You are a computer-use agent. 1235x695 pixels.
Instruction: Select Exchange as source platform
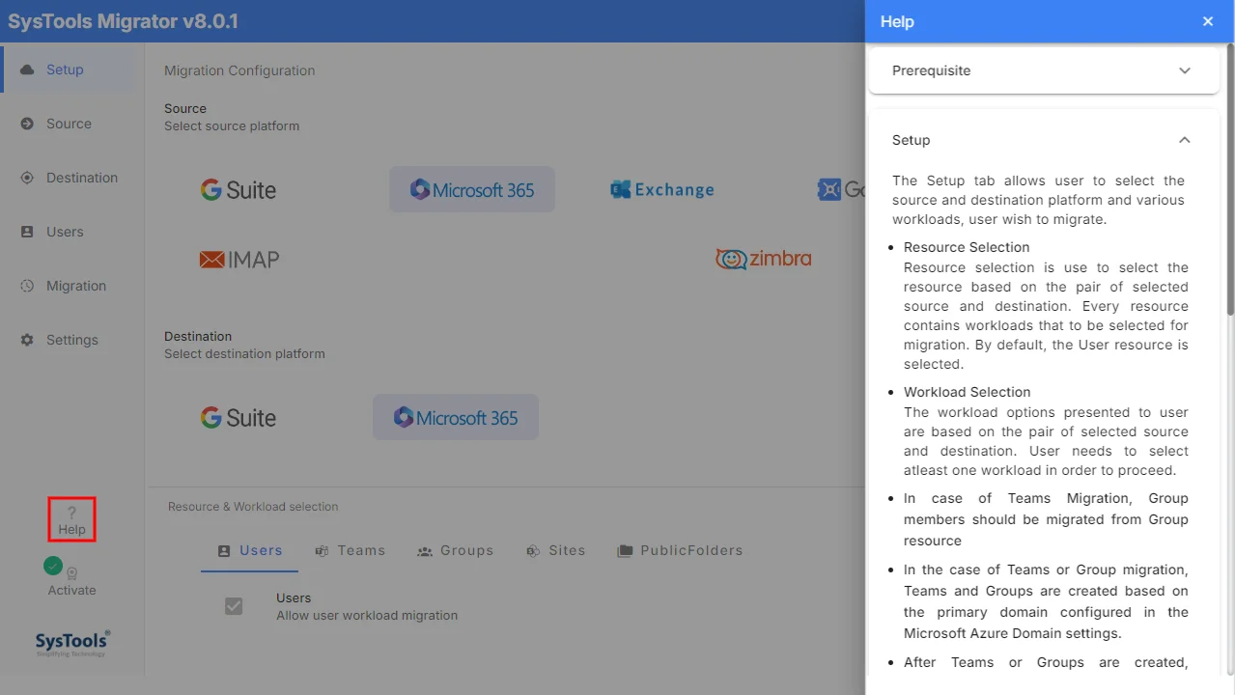[662, 190]
